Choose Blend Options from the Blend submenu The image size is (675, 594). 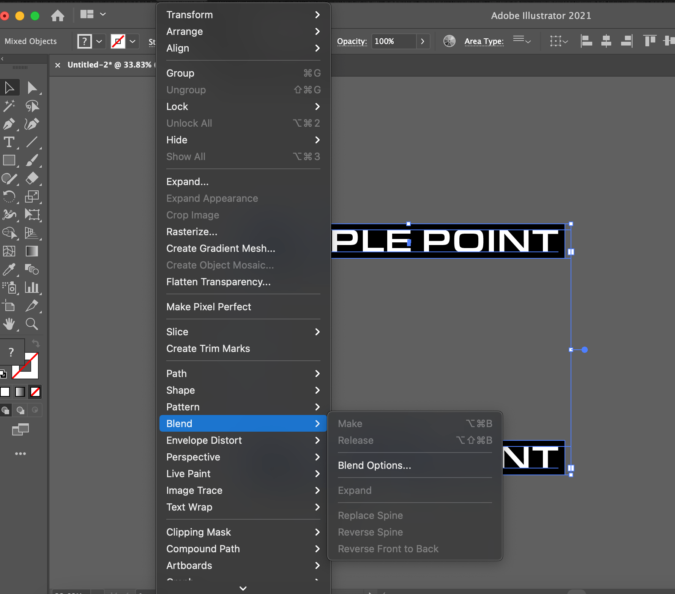click(x=374, y=465)
